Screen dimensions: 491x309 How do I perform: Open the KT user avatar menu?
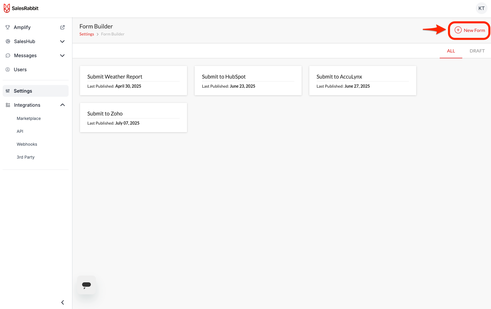pos(481,8)
